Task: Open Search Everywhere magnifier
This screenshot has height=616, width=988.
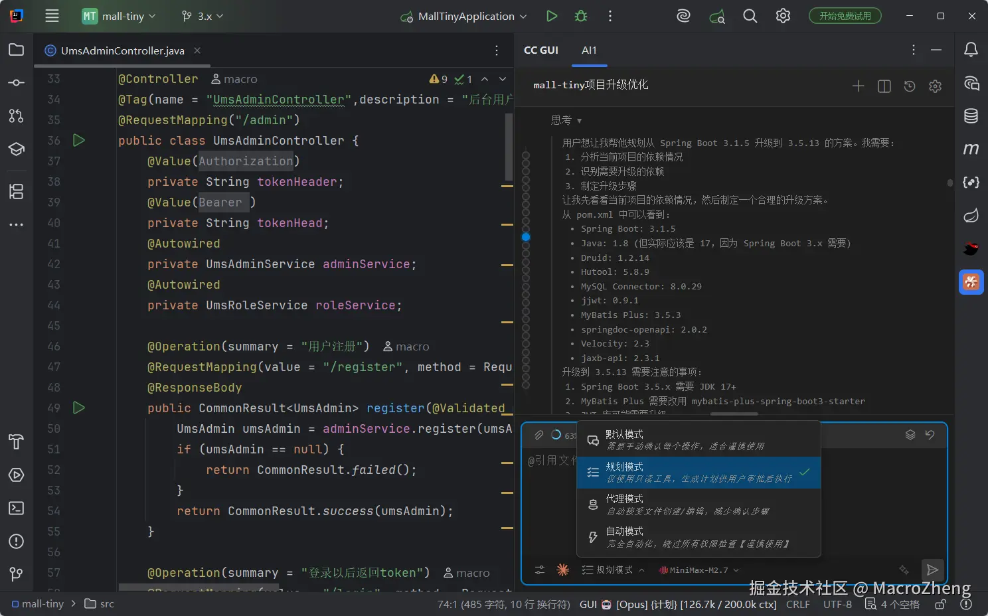Action: [750, 16]
